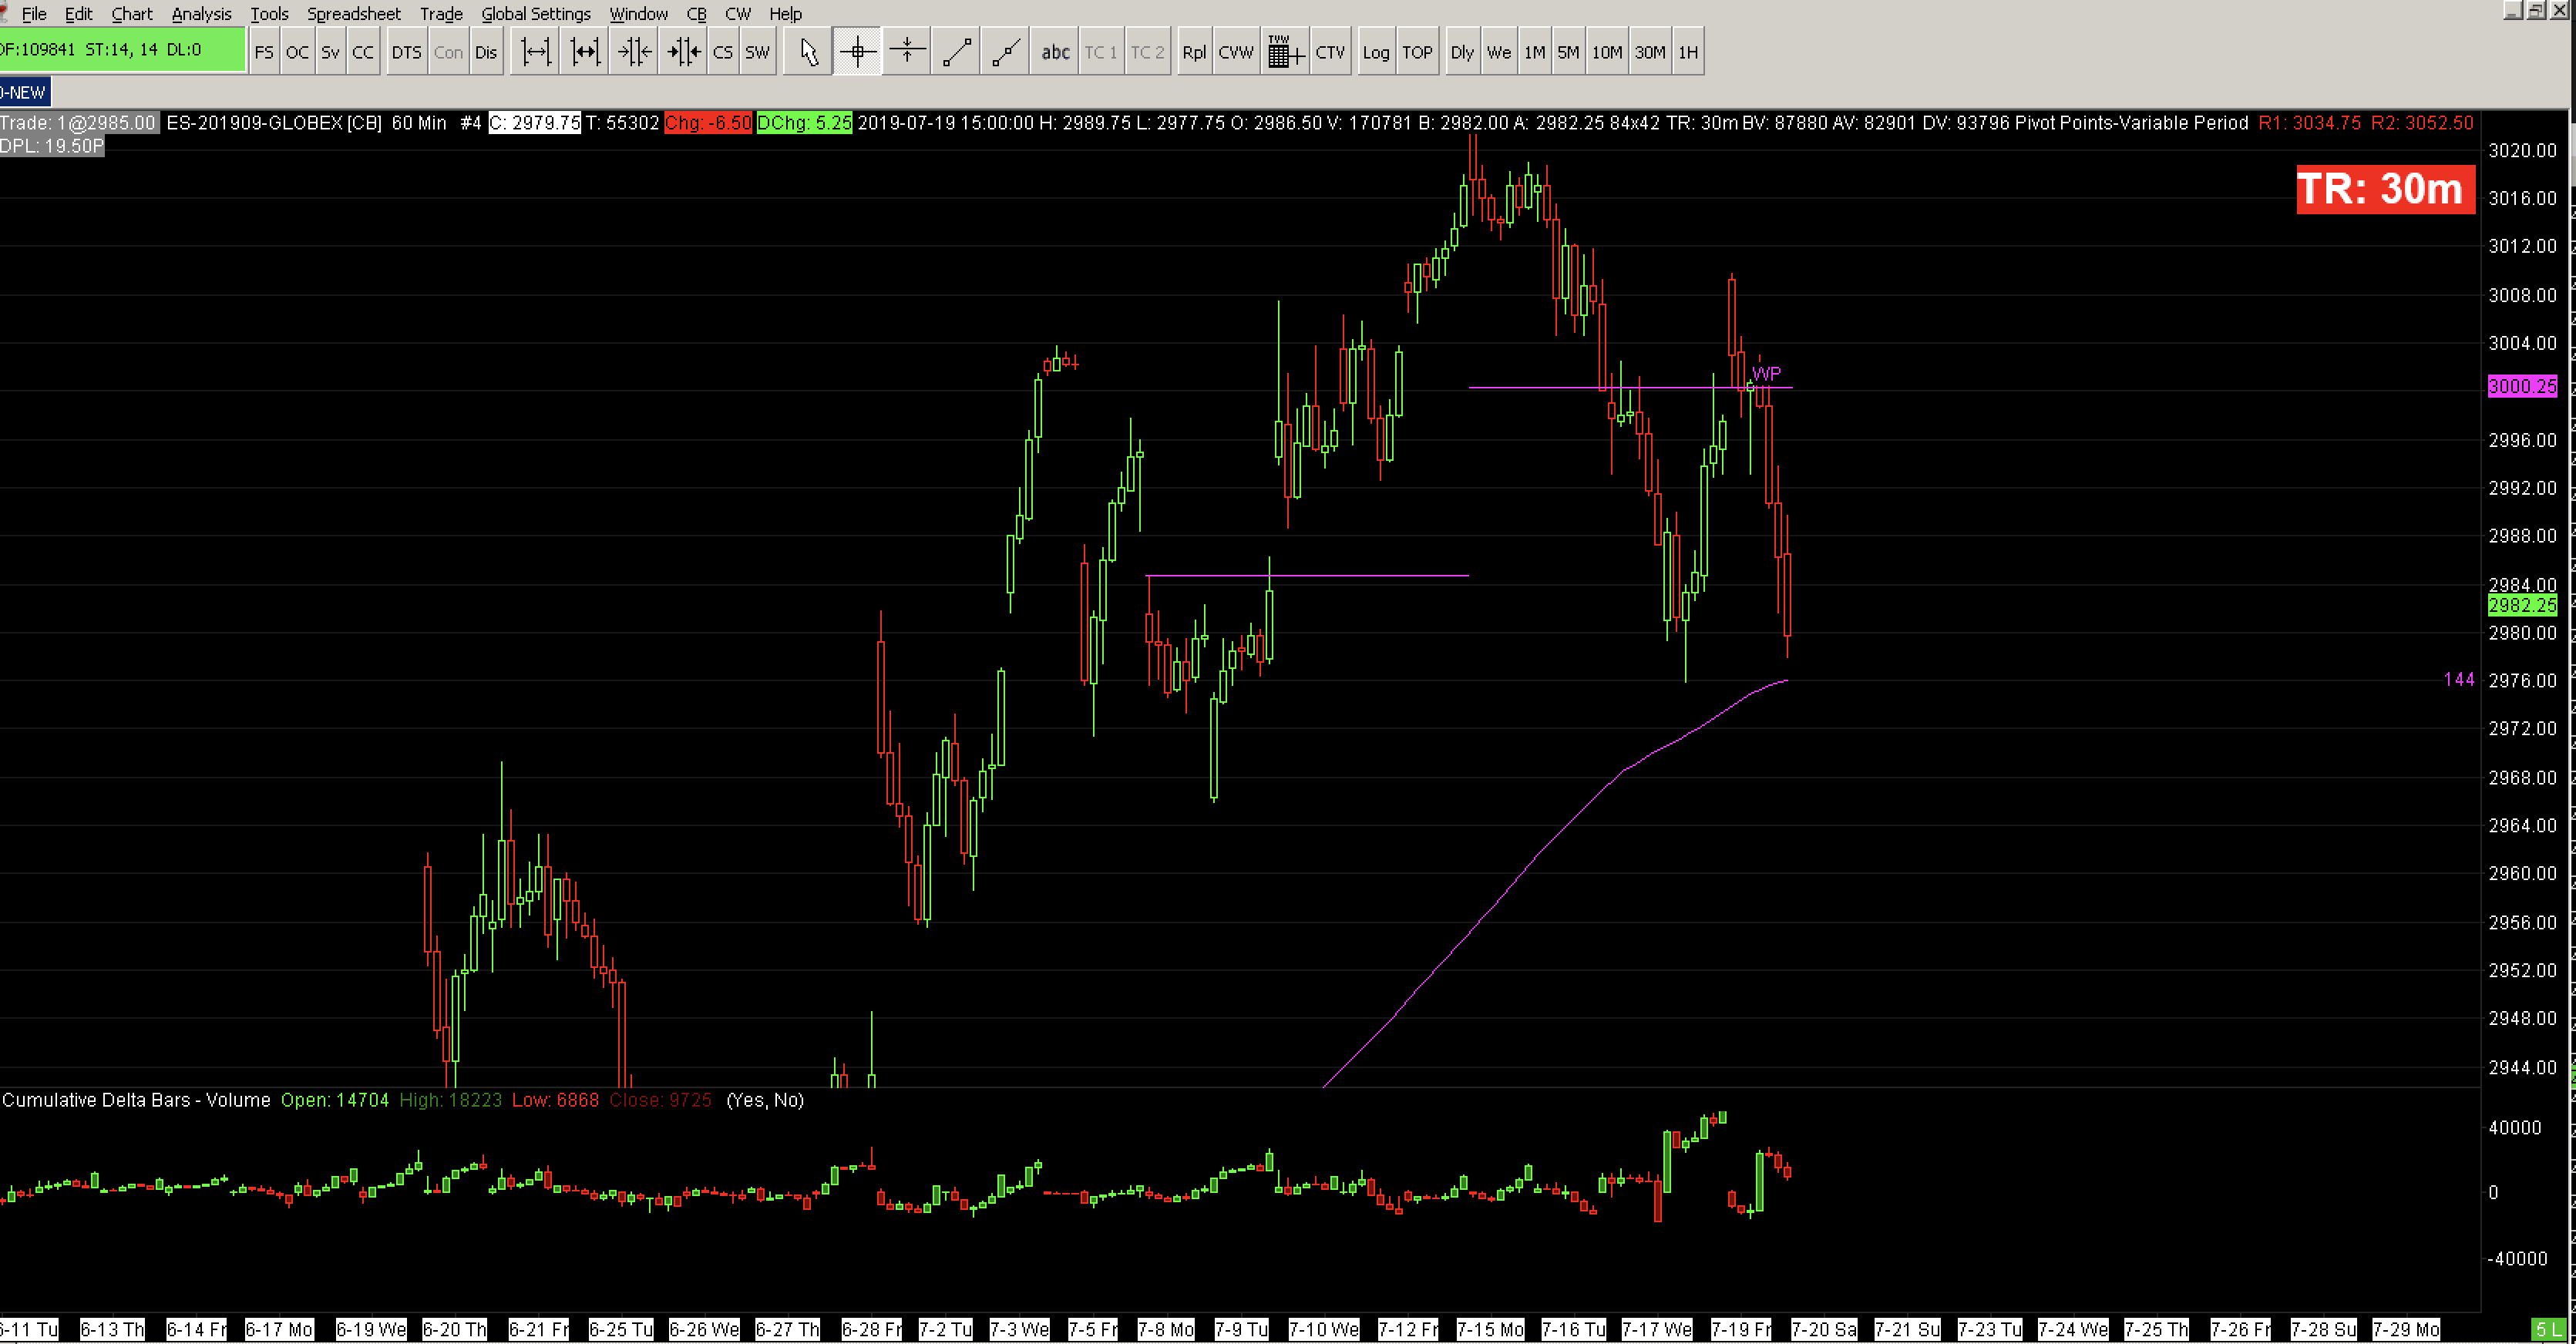Select the 0-NEW chart tab
This screenshot has height=1344, width=2576.
(24, 92)
